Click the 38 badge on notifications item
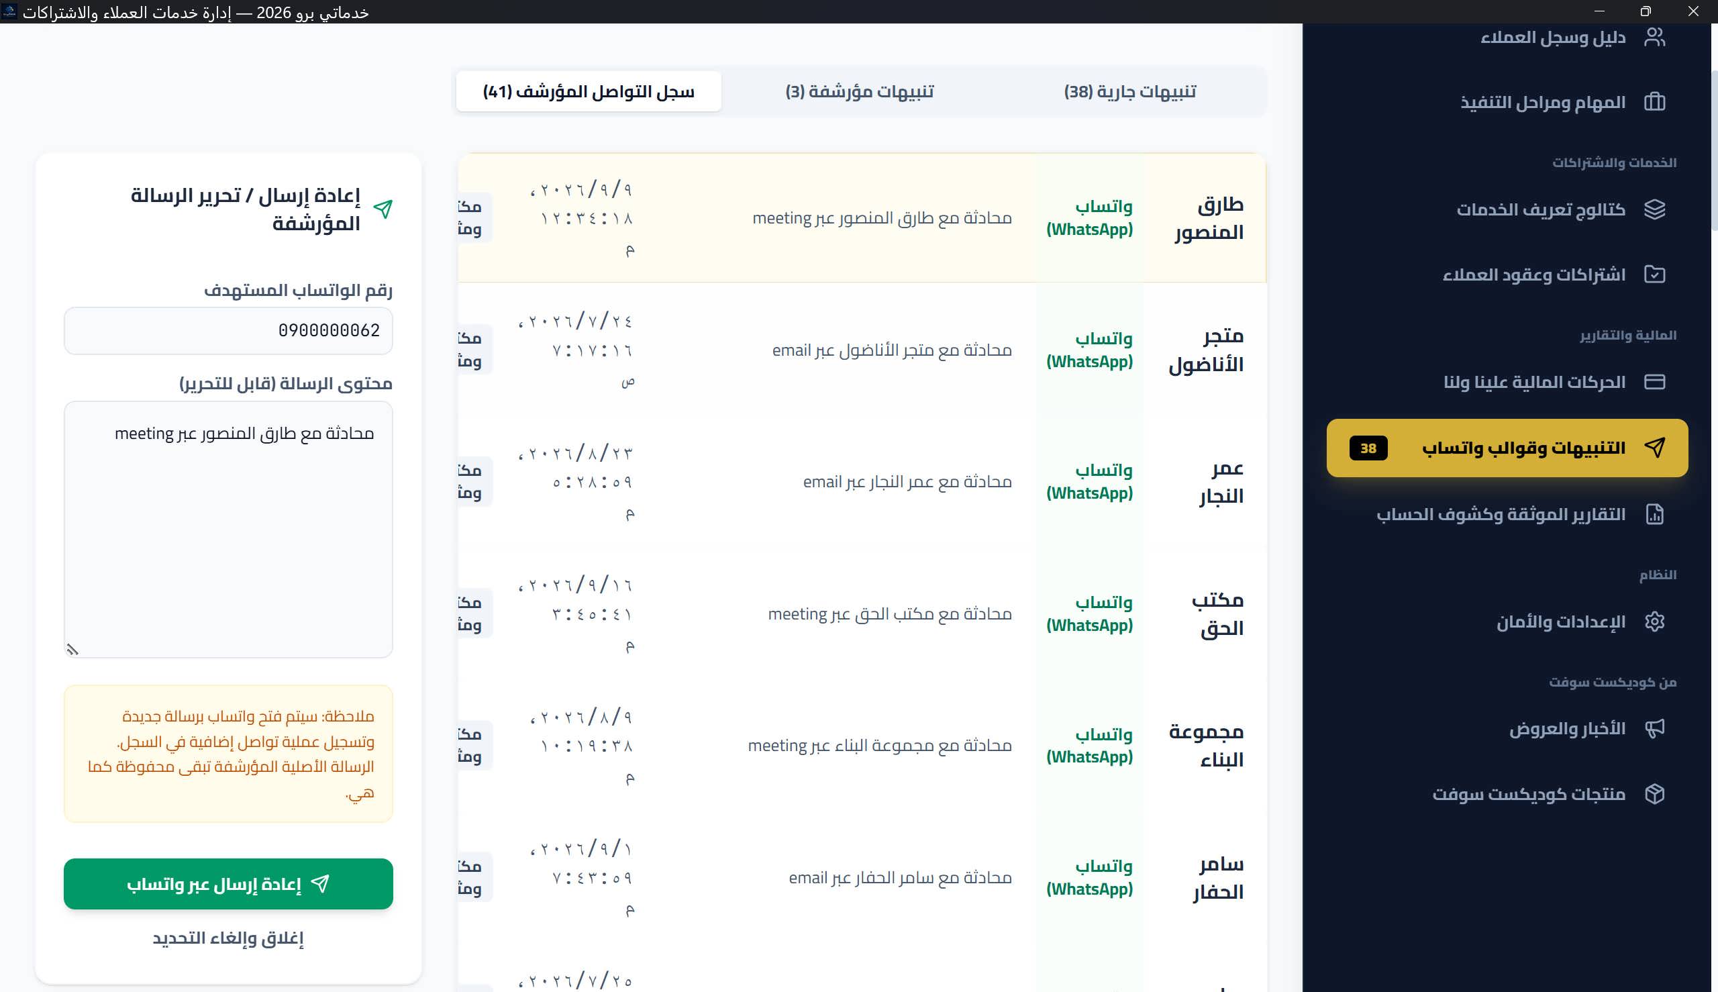 pyautogui.click(x=1368, y=448)
